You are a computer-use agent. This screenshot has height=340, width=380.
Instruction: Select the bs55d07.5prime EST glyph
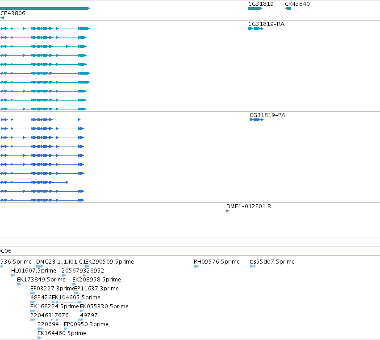tap(253, 266)
